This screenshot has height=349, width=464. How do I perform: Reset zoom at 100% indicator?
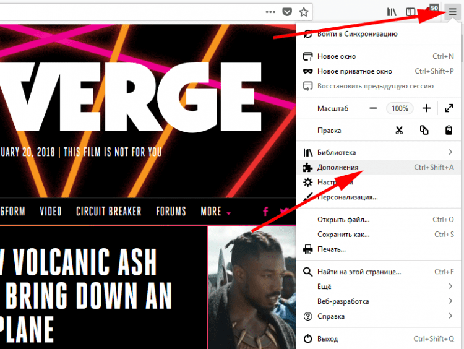point(400,108)
